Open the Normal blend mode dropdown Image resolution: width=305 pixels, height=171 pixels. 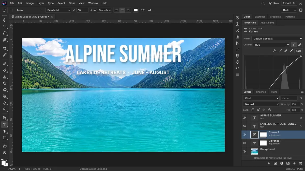tap(261, 104)
